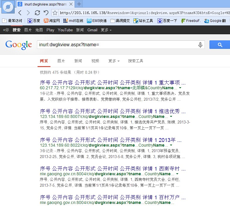Viewport: 230px width, 206px height.
Task: Click the browser logo icon at top-left
Action: pyautogui.click(x=8, y=7)
